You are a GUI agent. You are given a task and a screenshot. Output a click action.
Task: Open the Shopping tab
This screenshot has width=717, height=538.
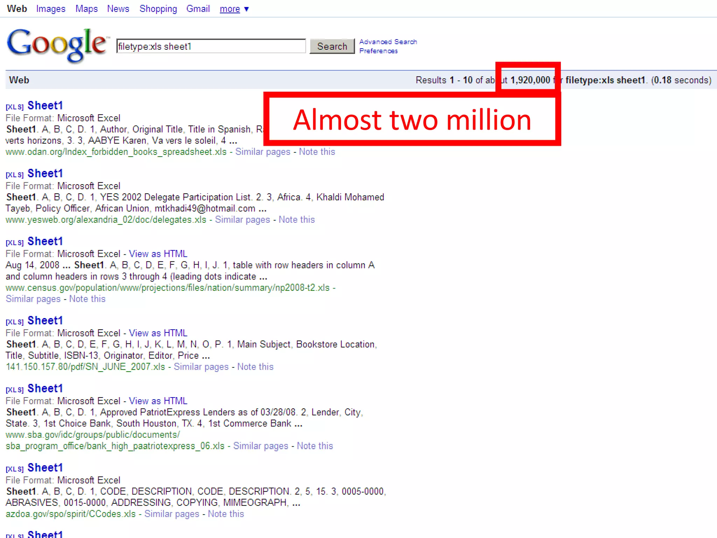coord(158,9)
